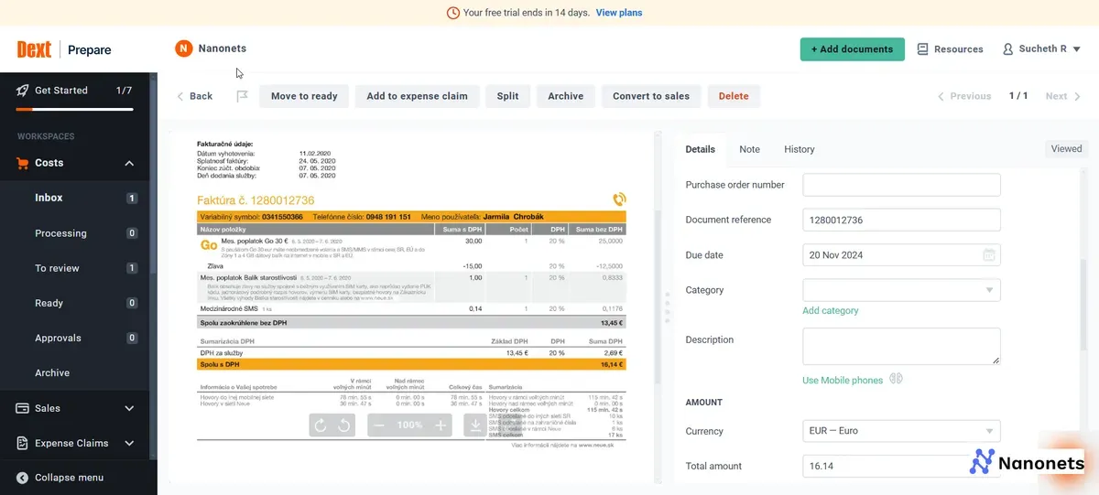This screenshot has width=1099, height=495.
Task: Switch to the Details tab
Action: tap(701, 149)
